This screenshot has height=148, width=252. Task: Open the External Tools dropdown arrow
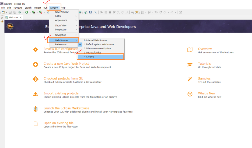click(44, 12)
